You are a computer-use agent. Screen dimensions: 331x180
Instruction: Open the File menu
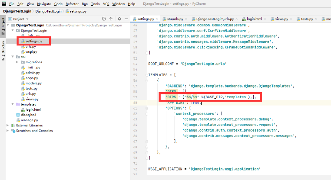12,4
